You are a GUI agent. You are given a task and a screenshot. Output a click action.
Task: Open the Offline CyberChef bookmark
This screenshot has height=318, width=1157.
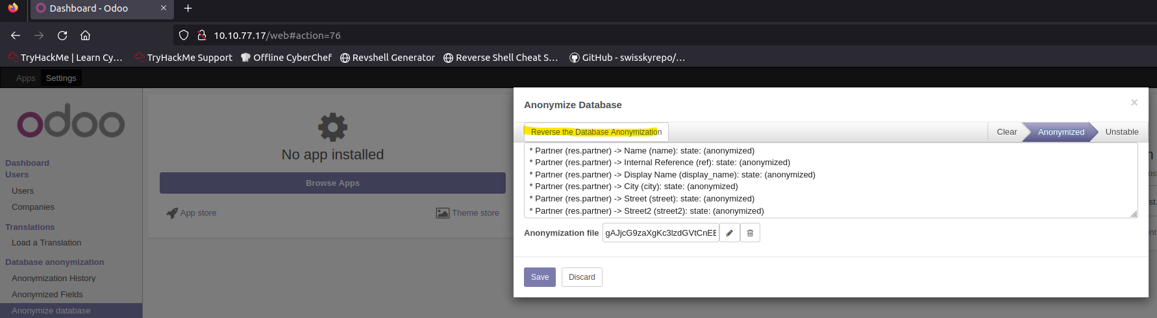286,58
